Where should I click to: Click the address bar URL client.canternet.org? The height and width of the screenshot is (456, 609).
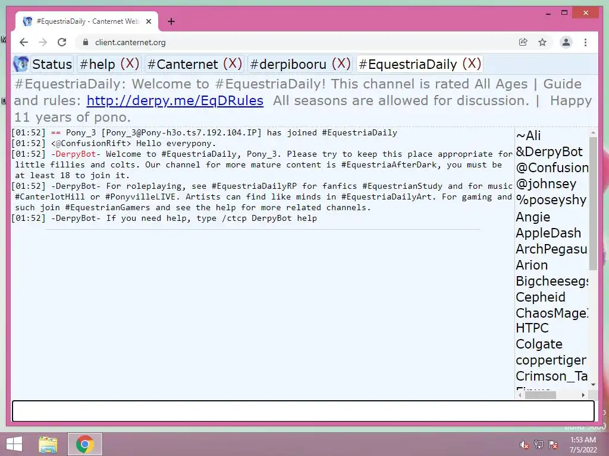(130, 42)
